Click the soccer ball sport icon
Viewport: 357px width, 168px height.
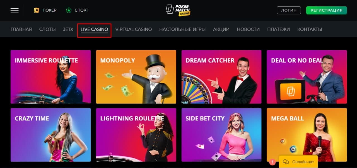tap(69, 10)
